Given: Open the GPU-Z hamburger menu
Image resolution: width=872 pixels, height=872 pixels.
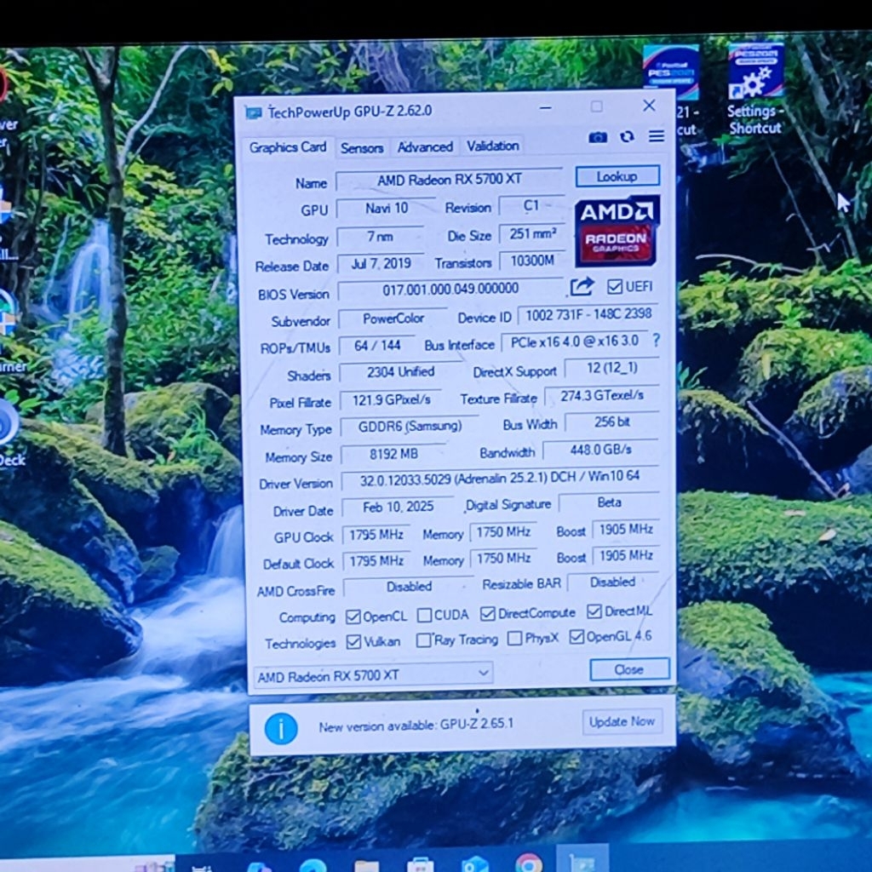Looking at the screenshot, I should [x=656, y=136].
